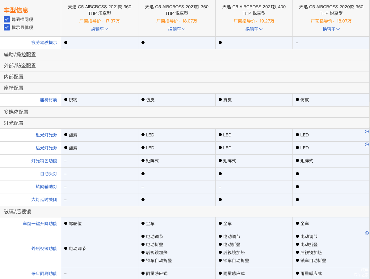The image size is (370, 279).
Task: Expand the 辅助/操控配置 section
Action: tap(185, 55)
